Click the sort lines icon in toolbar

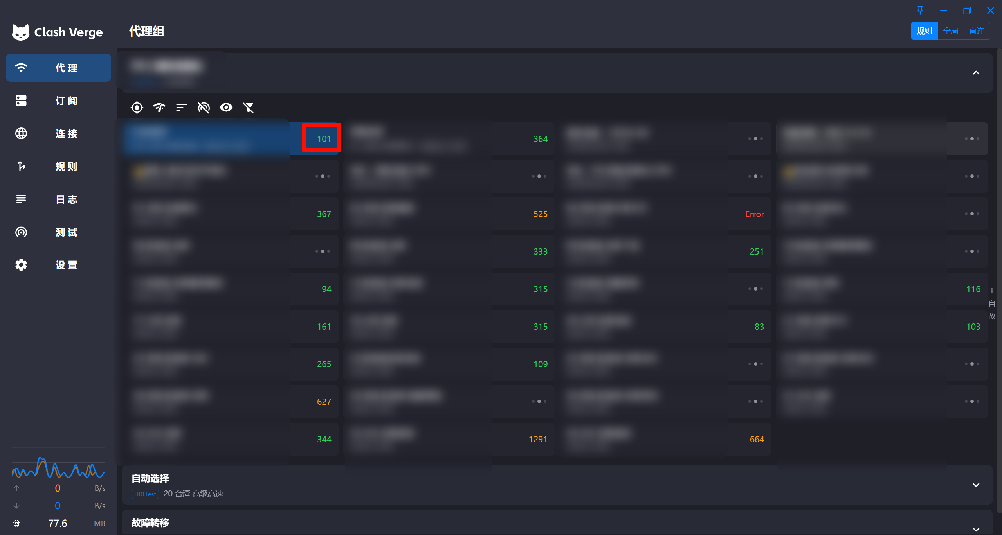[181, 107]
